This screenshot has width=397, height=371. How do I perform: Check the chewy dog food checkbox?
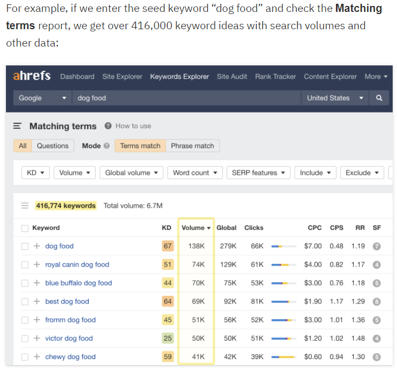pyautogui.click(x=25, y=357)
